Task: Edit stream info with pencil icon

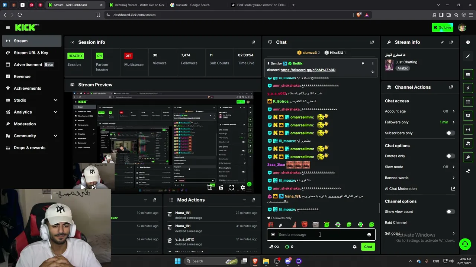Action: pos(442,42)
